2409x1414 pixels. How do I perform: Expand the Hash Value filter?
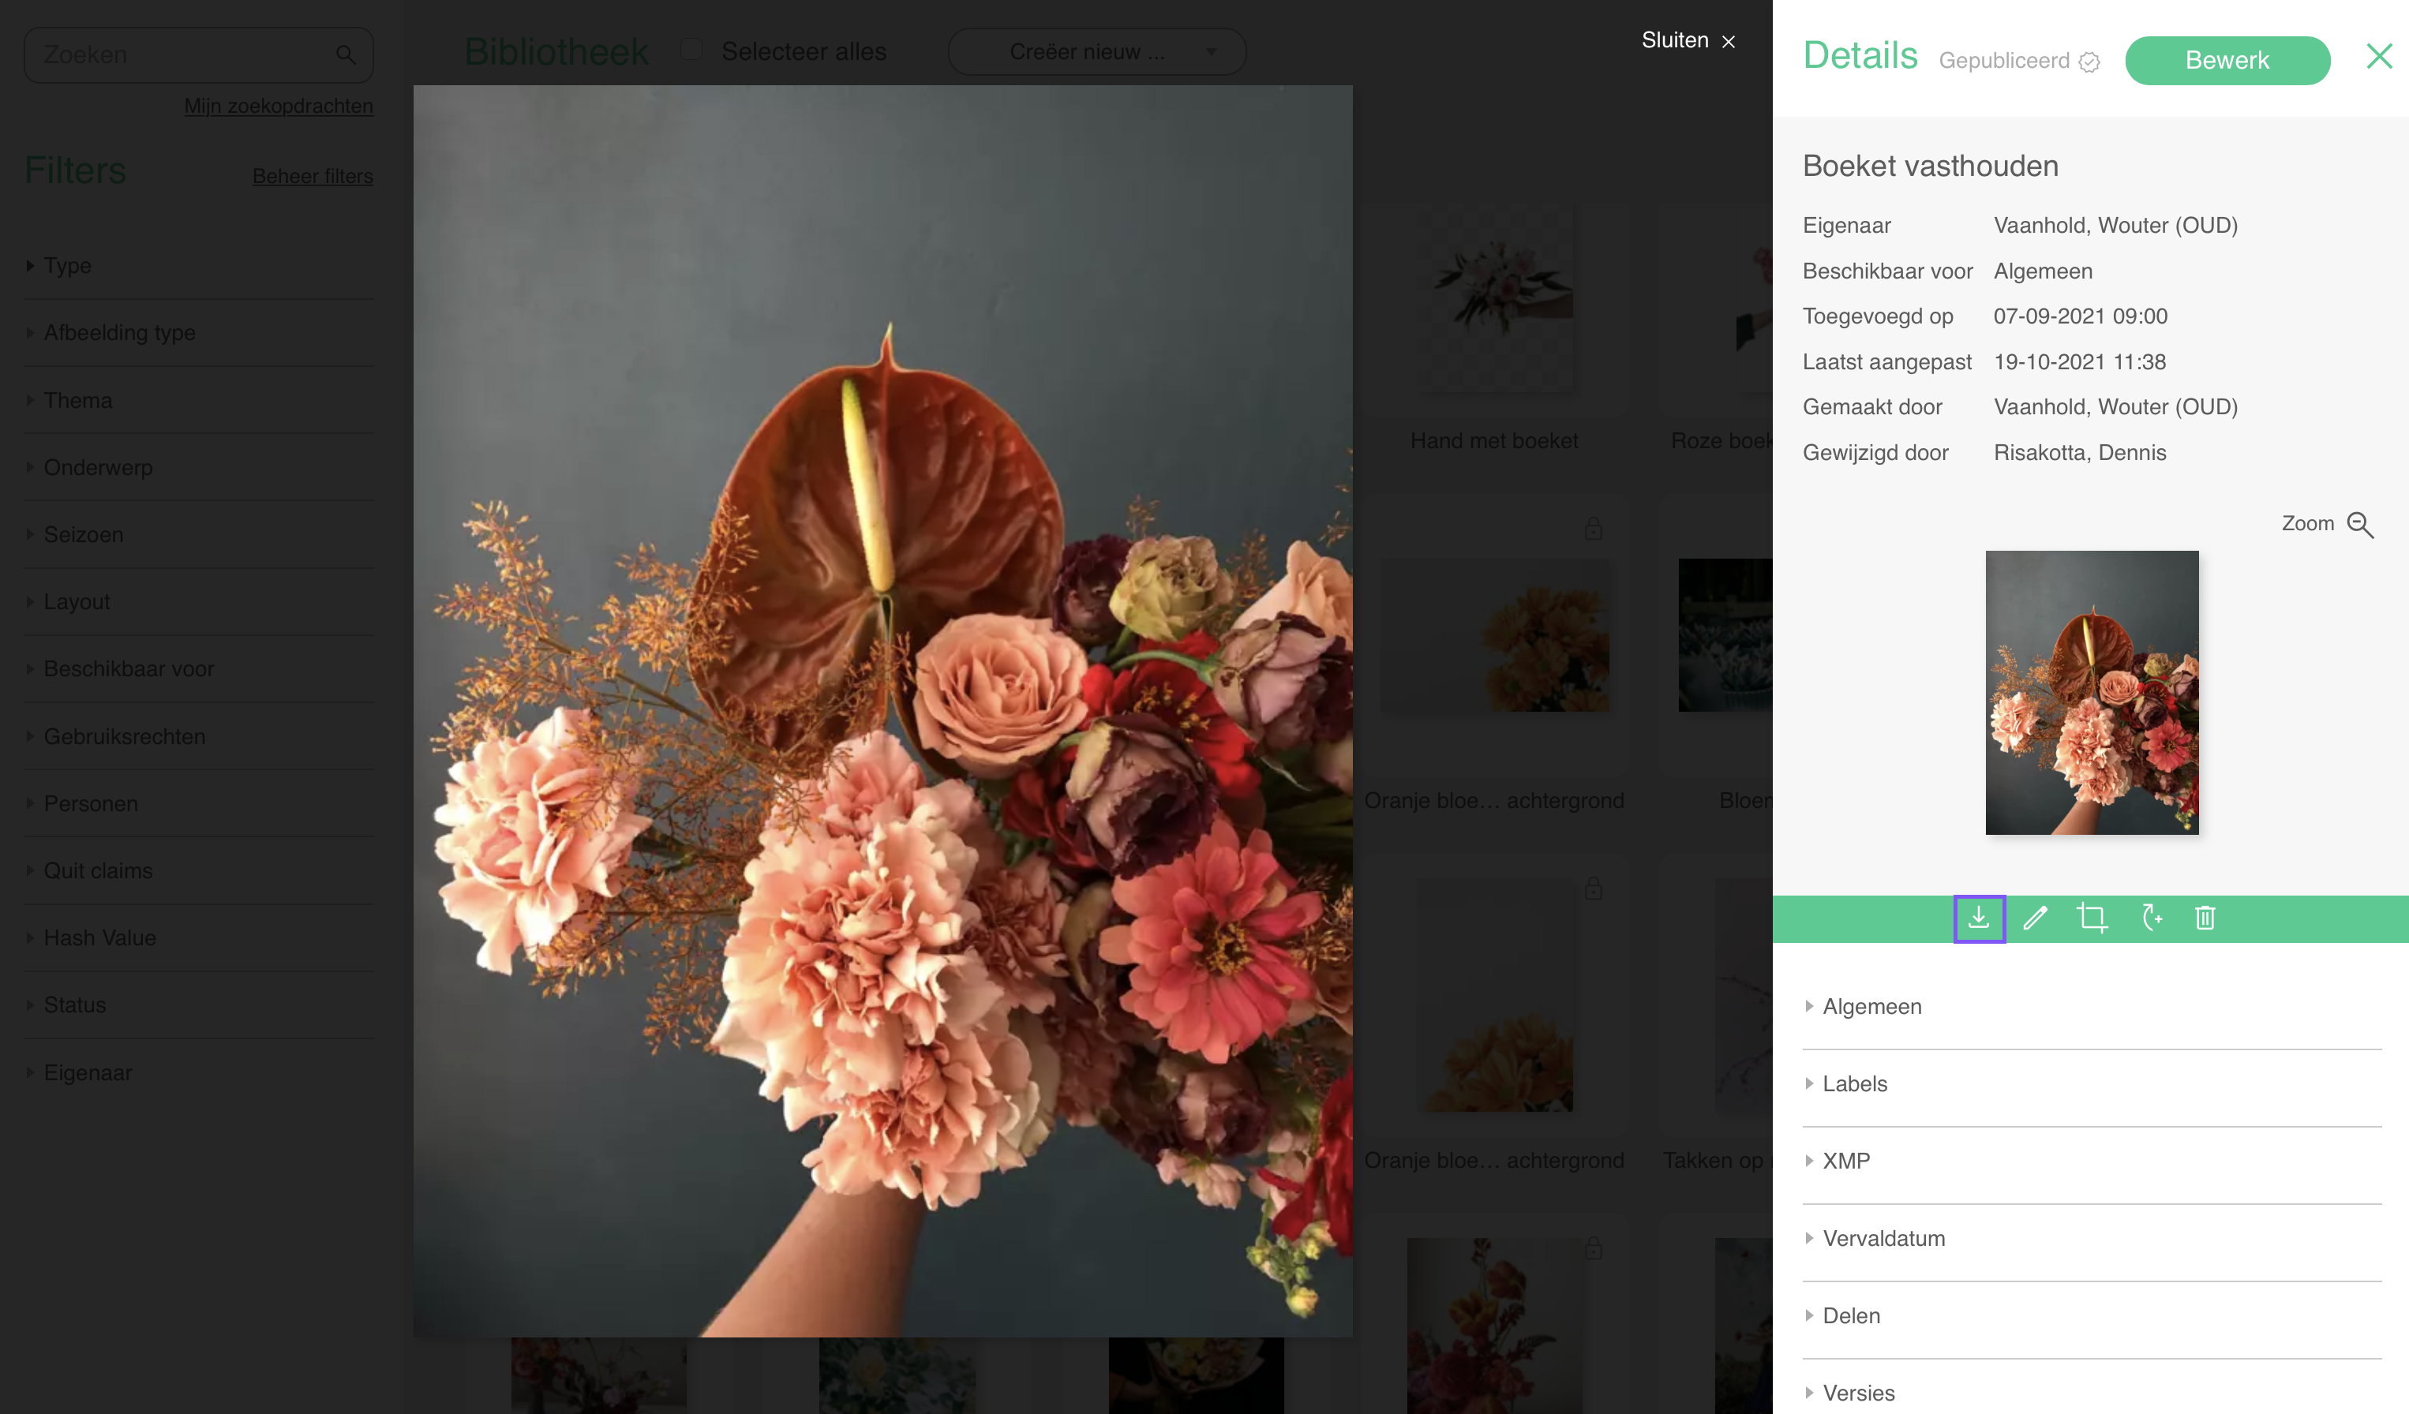[199, 938]
